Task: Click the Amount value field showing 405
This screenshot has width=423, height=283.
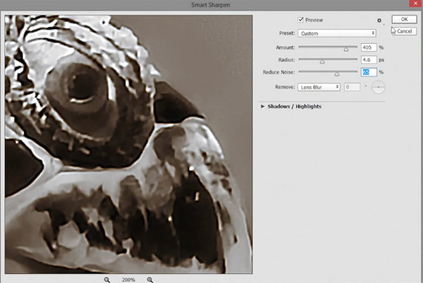Action: point(369,48)
